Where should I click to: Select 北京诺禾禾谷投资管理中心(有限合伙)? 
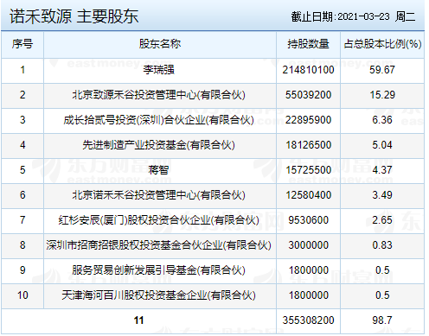coord(158,195)
